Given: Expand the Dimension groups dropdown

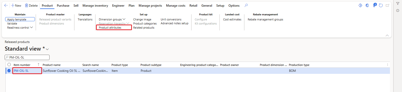Looking at the screenshot, I should click(x=124, y=19).
